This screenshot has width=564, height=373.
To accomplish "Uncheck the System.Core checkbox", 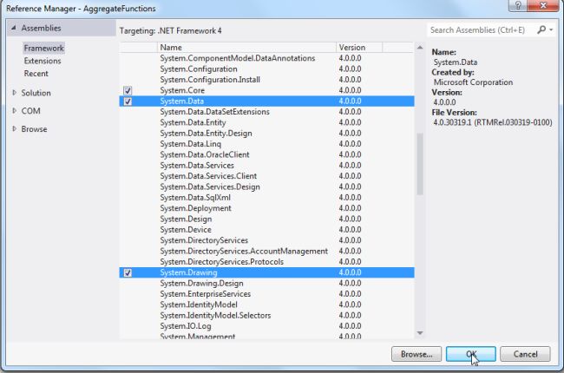I will tap(128, 90).
